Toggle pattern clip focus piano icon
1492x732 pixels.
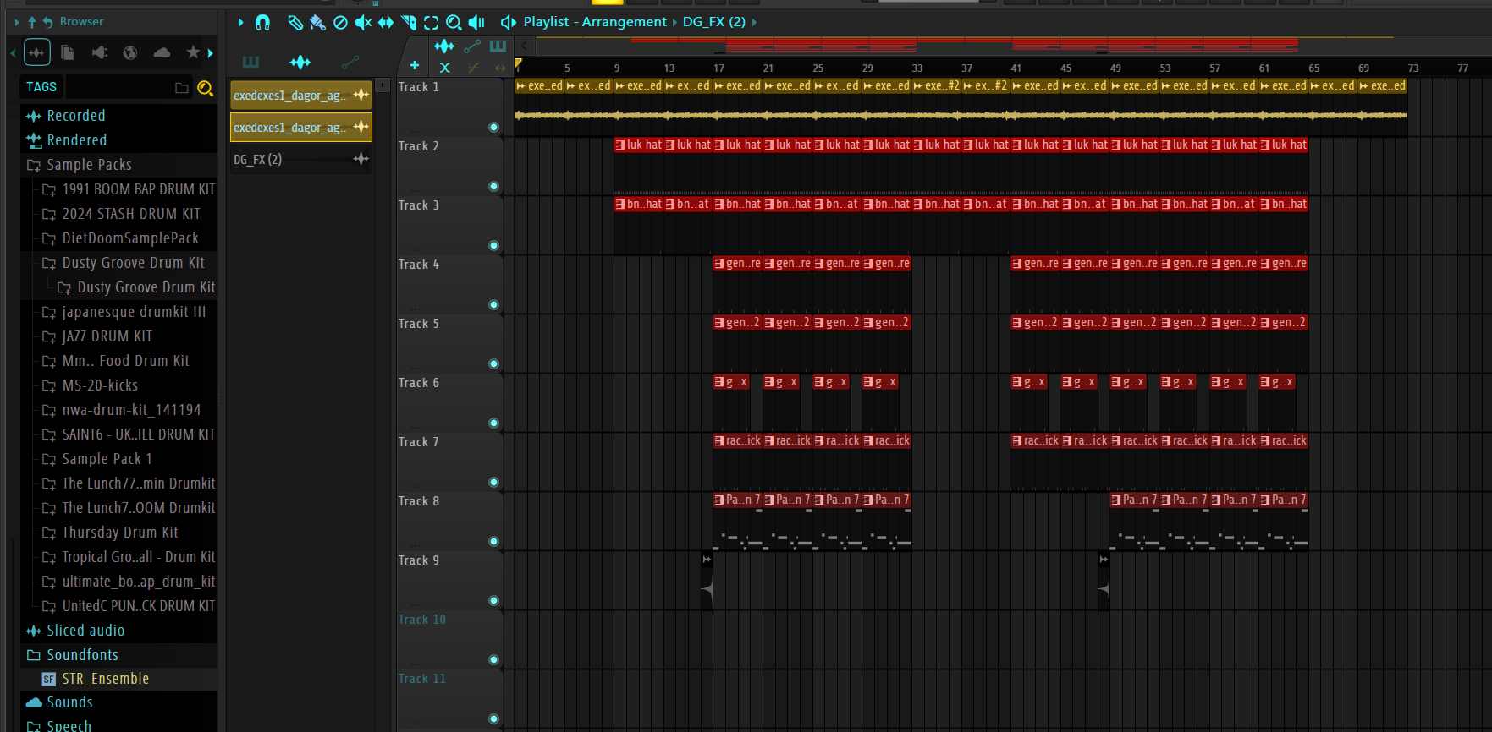[498, 46]
